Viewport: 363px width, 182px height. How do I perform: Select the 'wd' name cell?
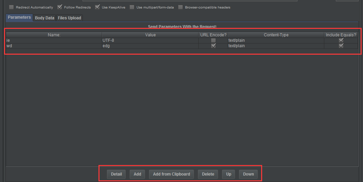pos(54,46)
